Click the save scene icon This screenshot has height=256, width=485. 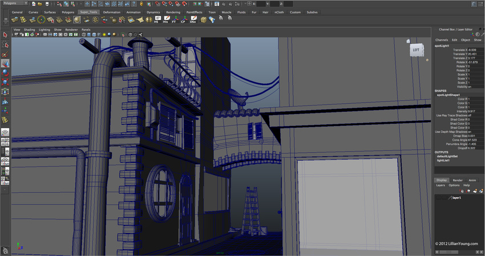tap(47, 4)
